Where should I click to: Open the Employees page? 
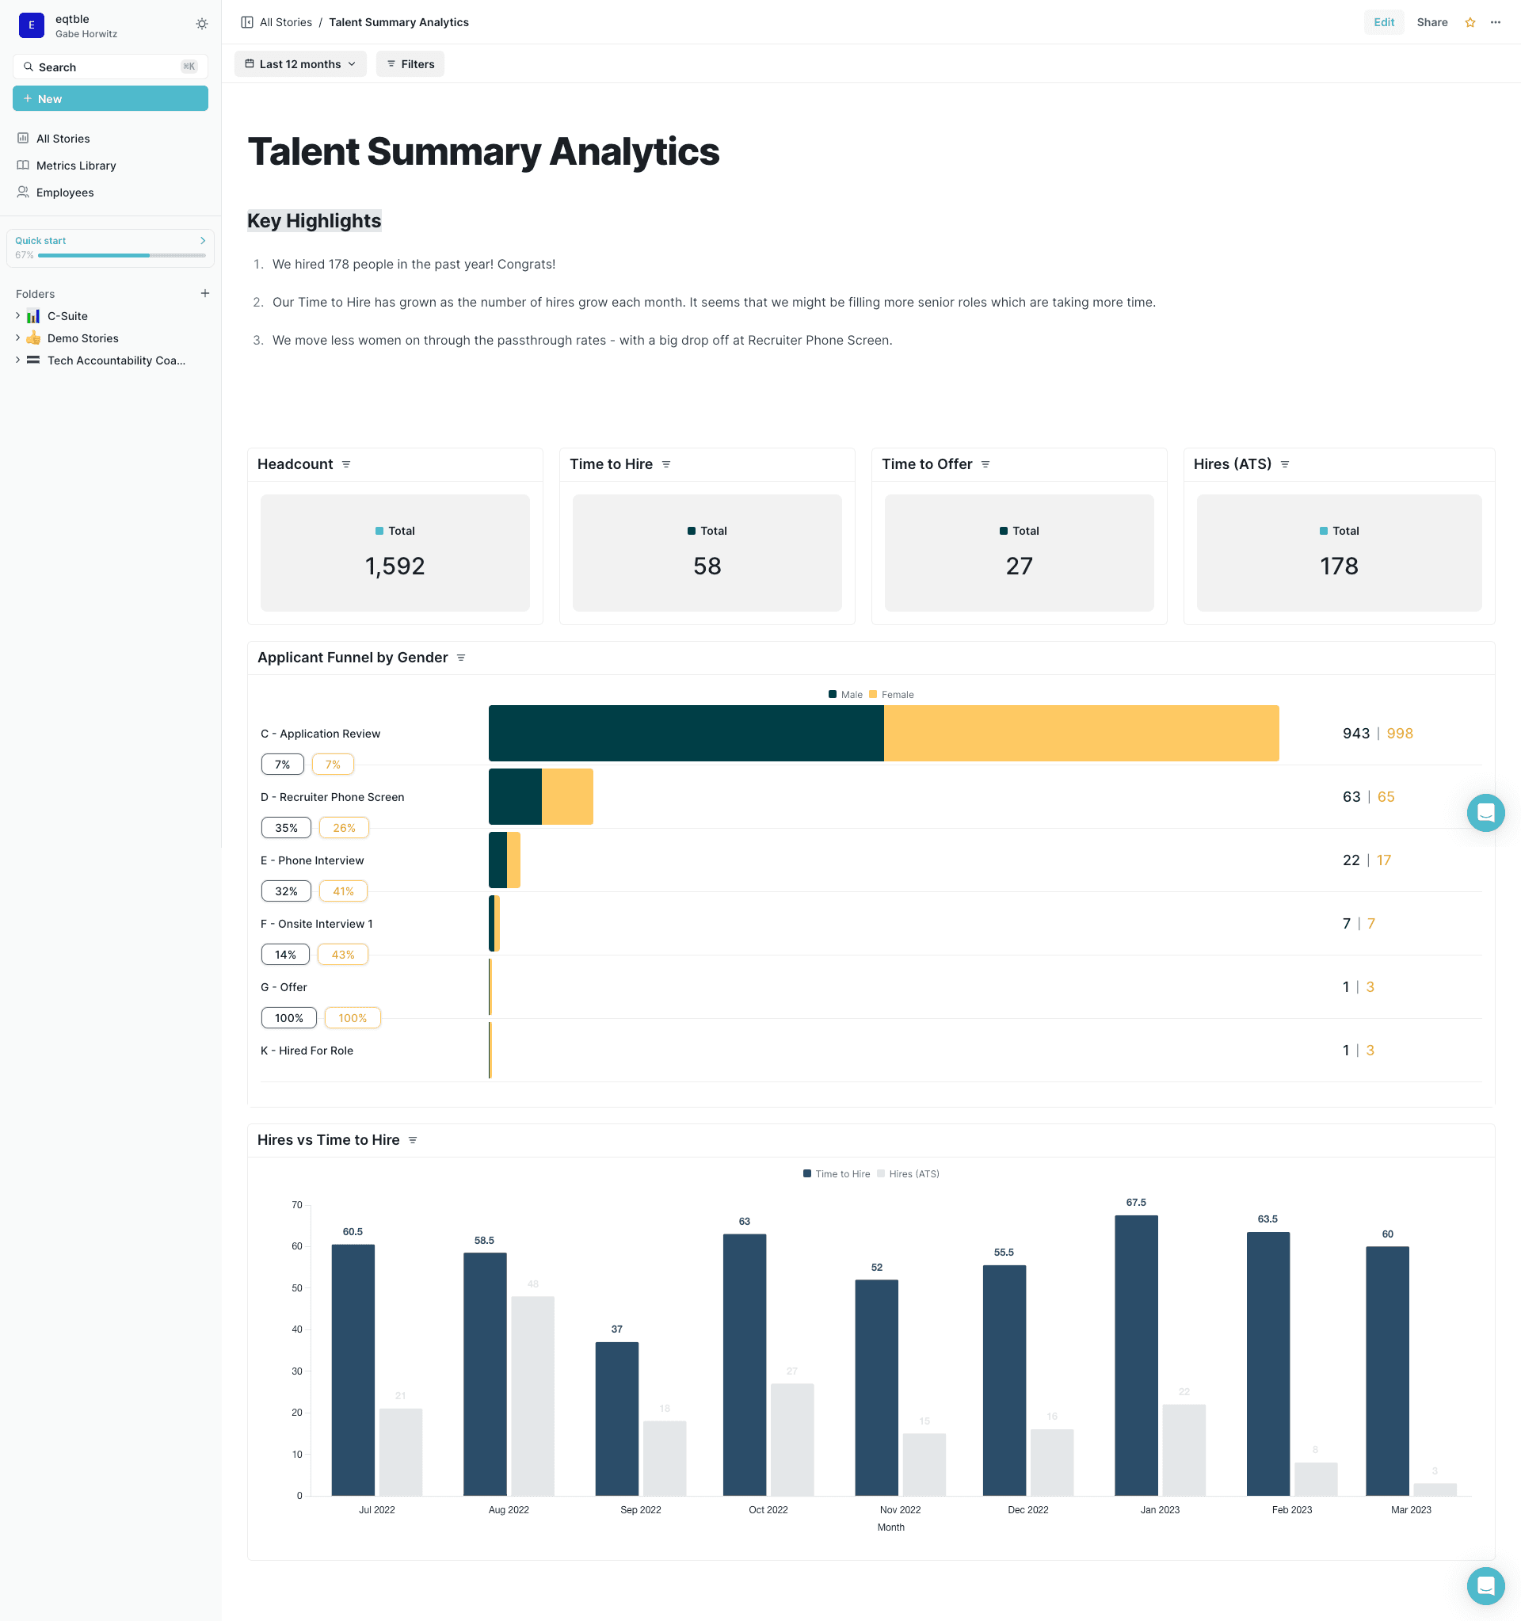[64, 193]
